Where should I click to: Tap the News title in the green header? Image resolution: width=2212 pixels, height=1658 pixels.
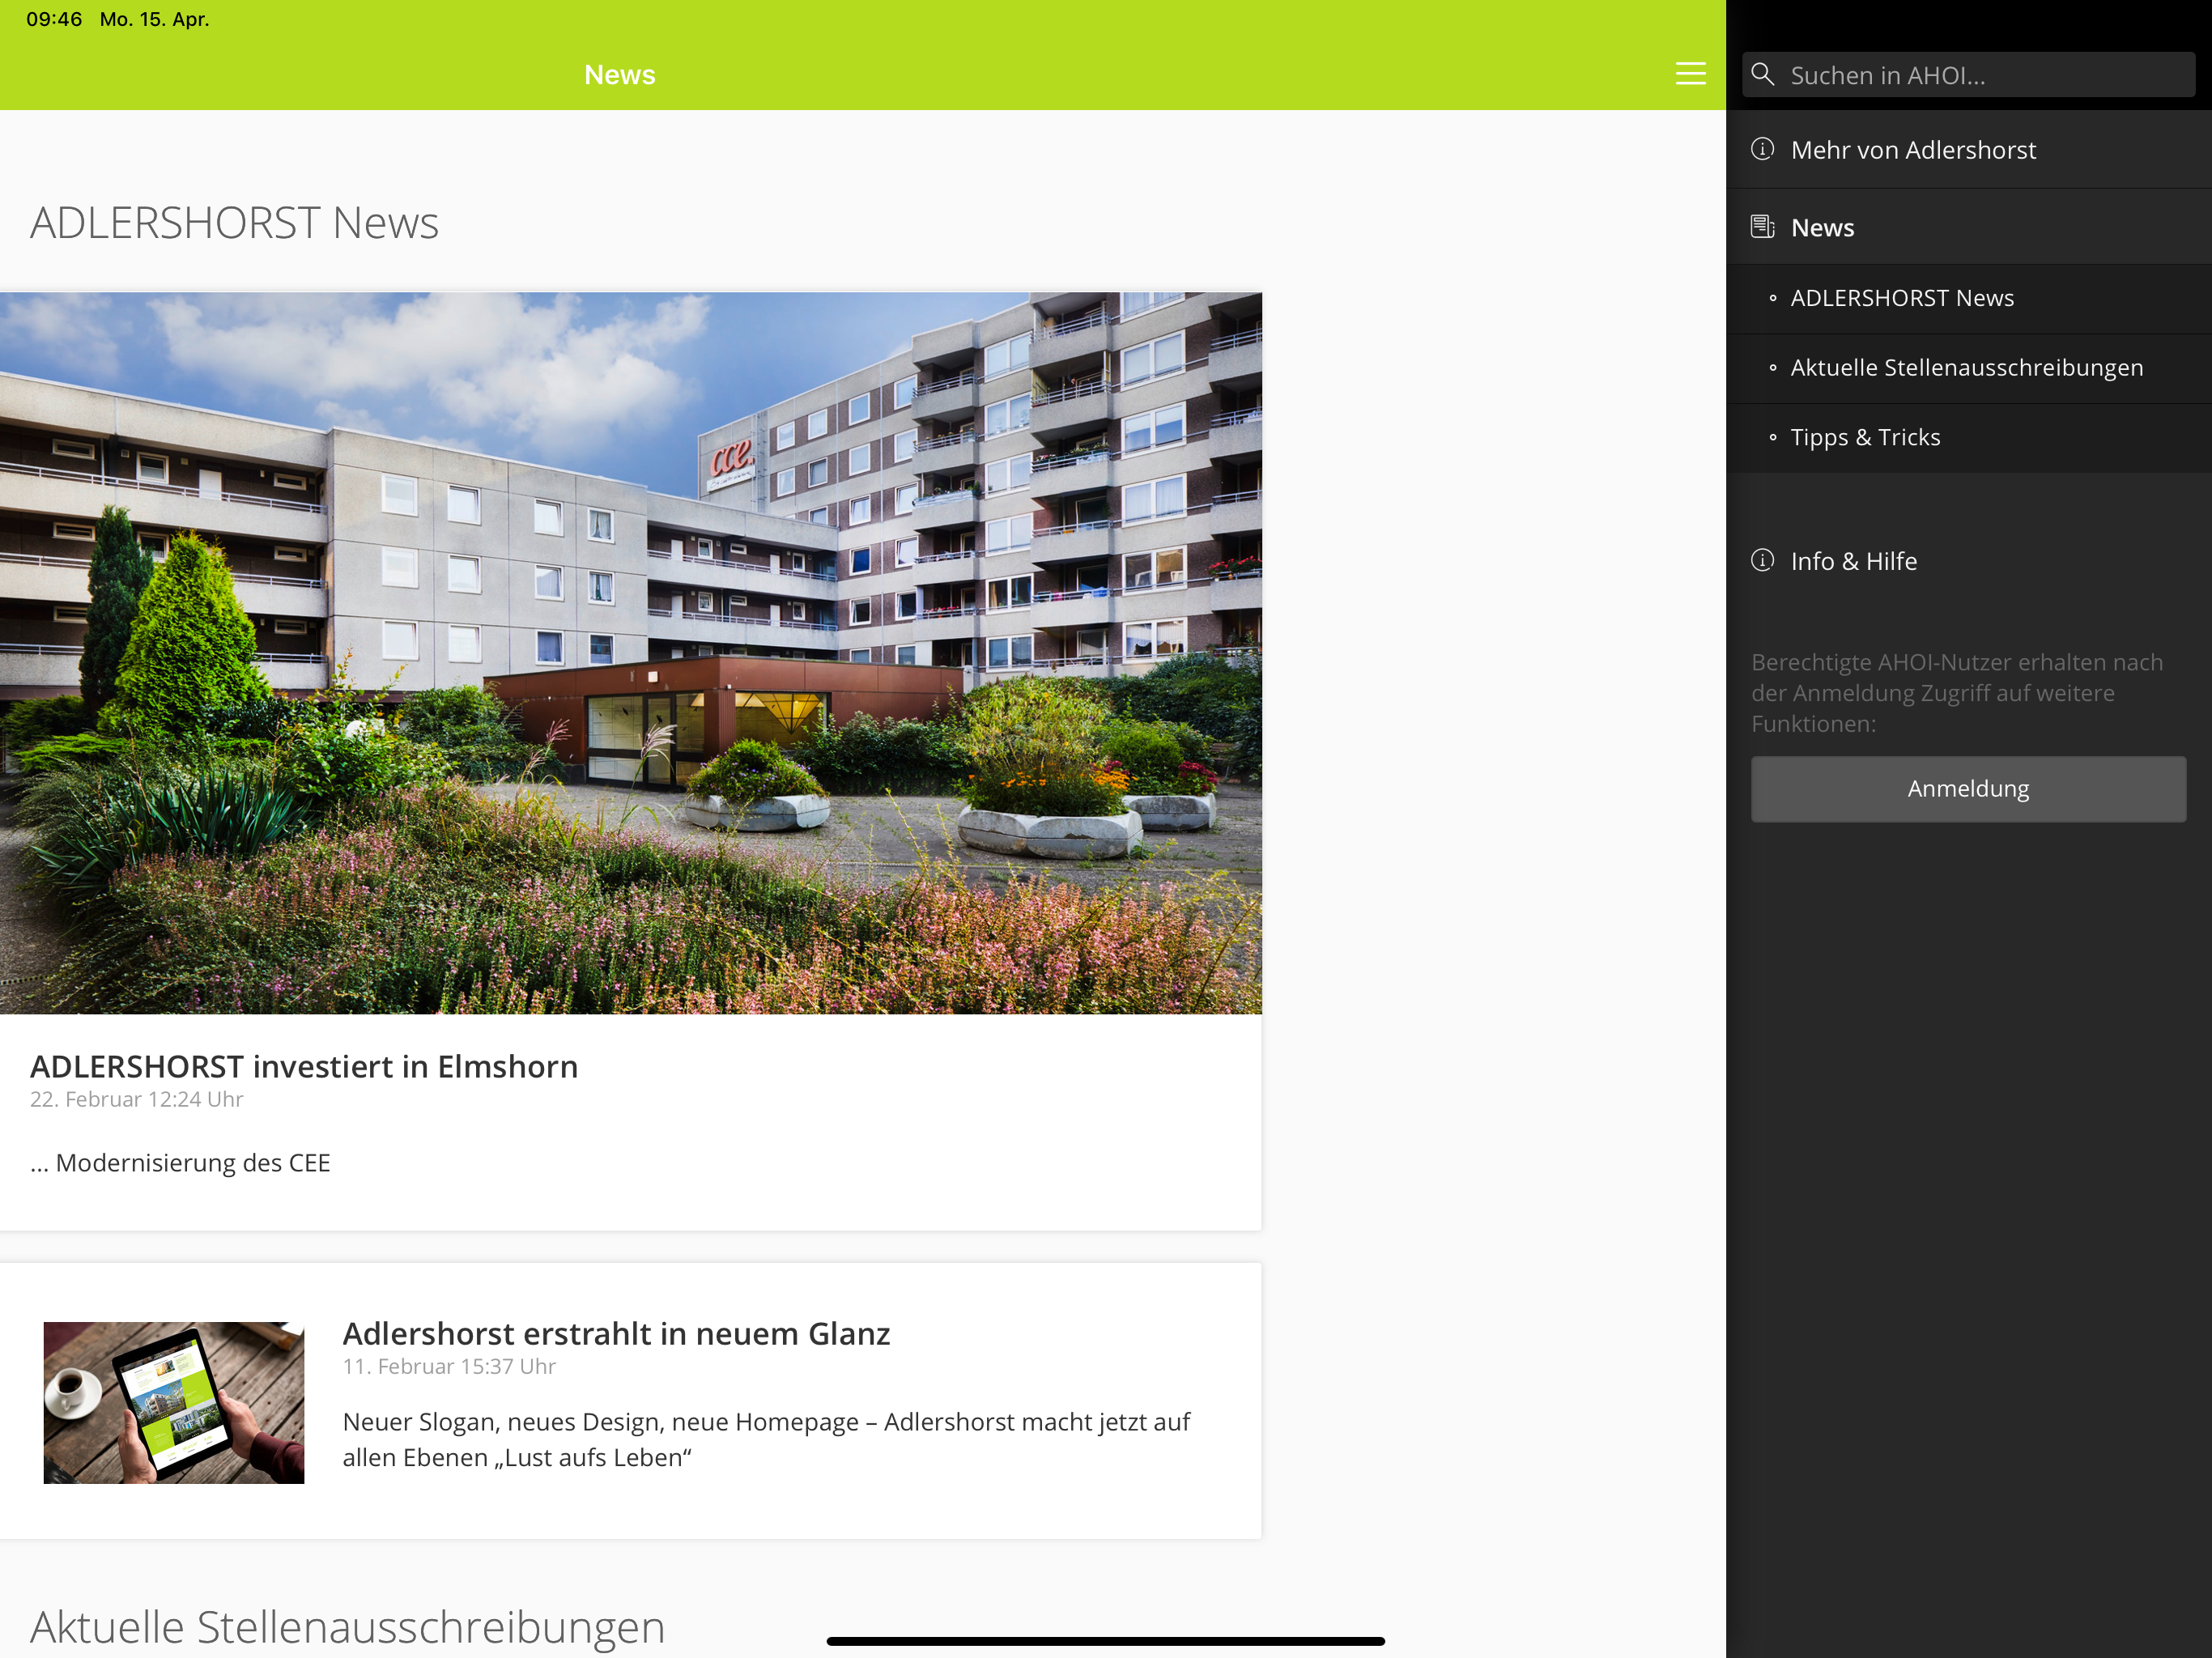pos(619,75)
